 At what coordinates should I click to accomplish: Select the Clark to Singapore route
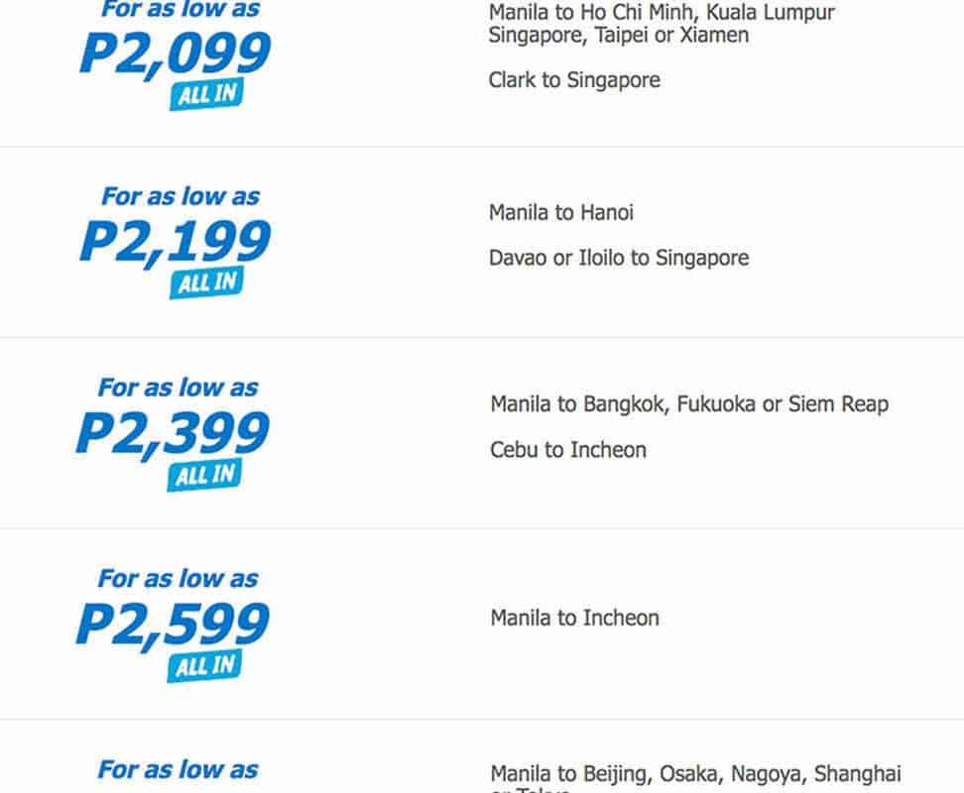click(574, 80)
